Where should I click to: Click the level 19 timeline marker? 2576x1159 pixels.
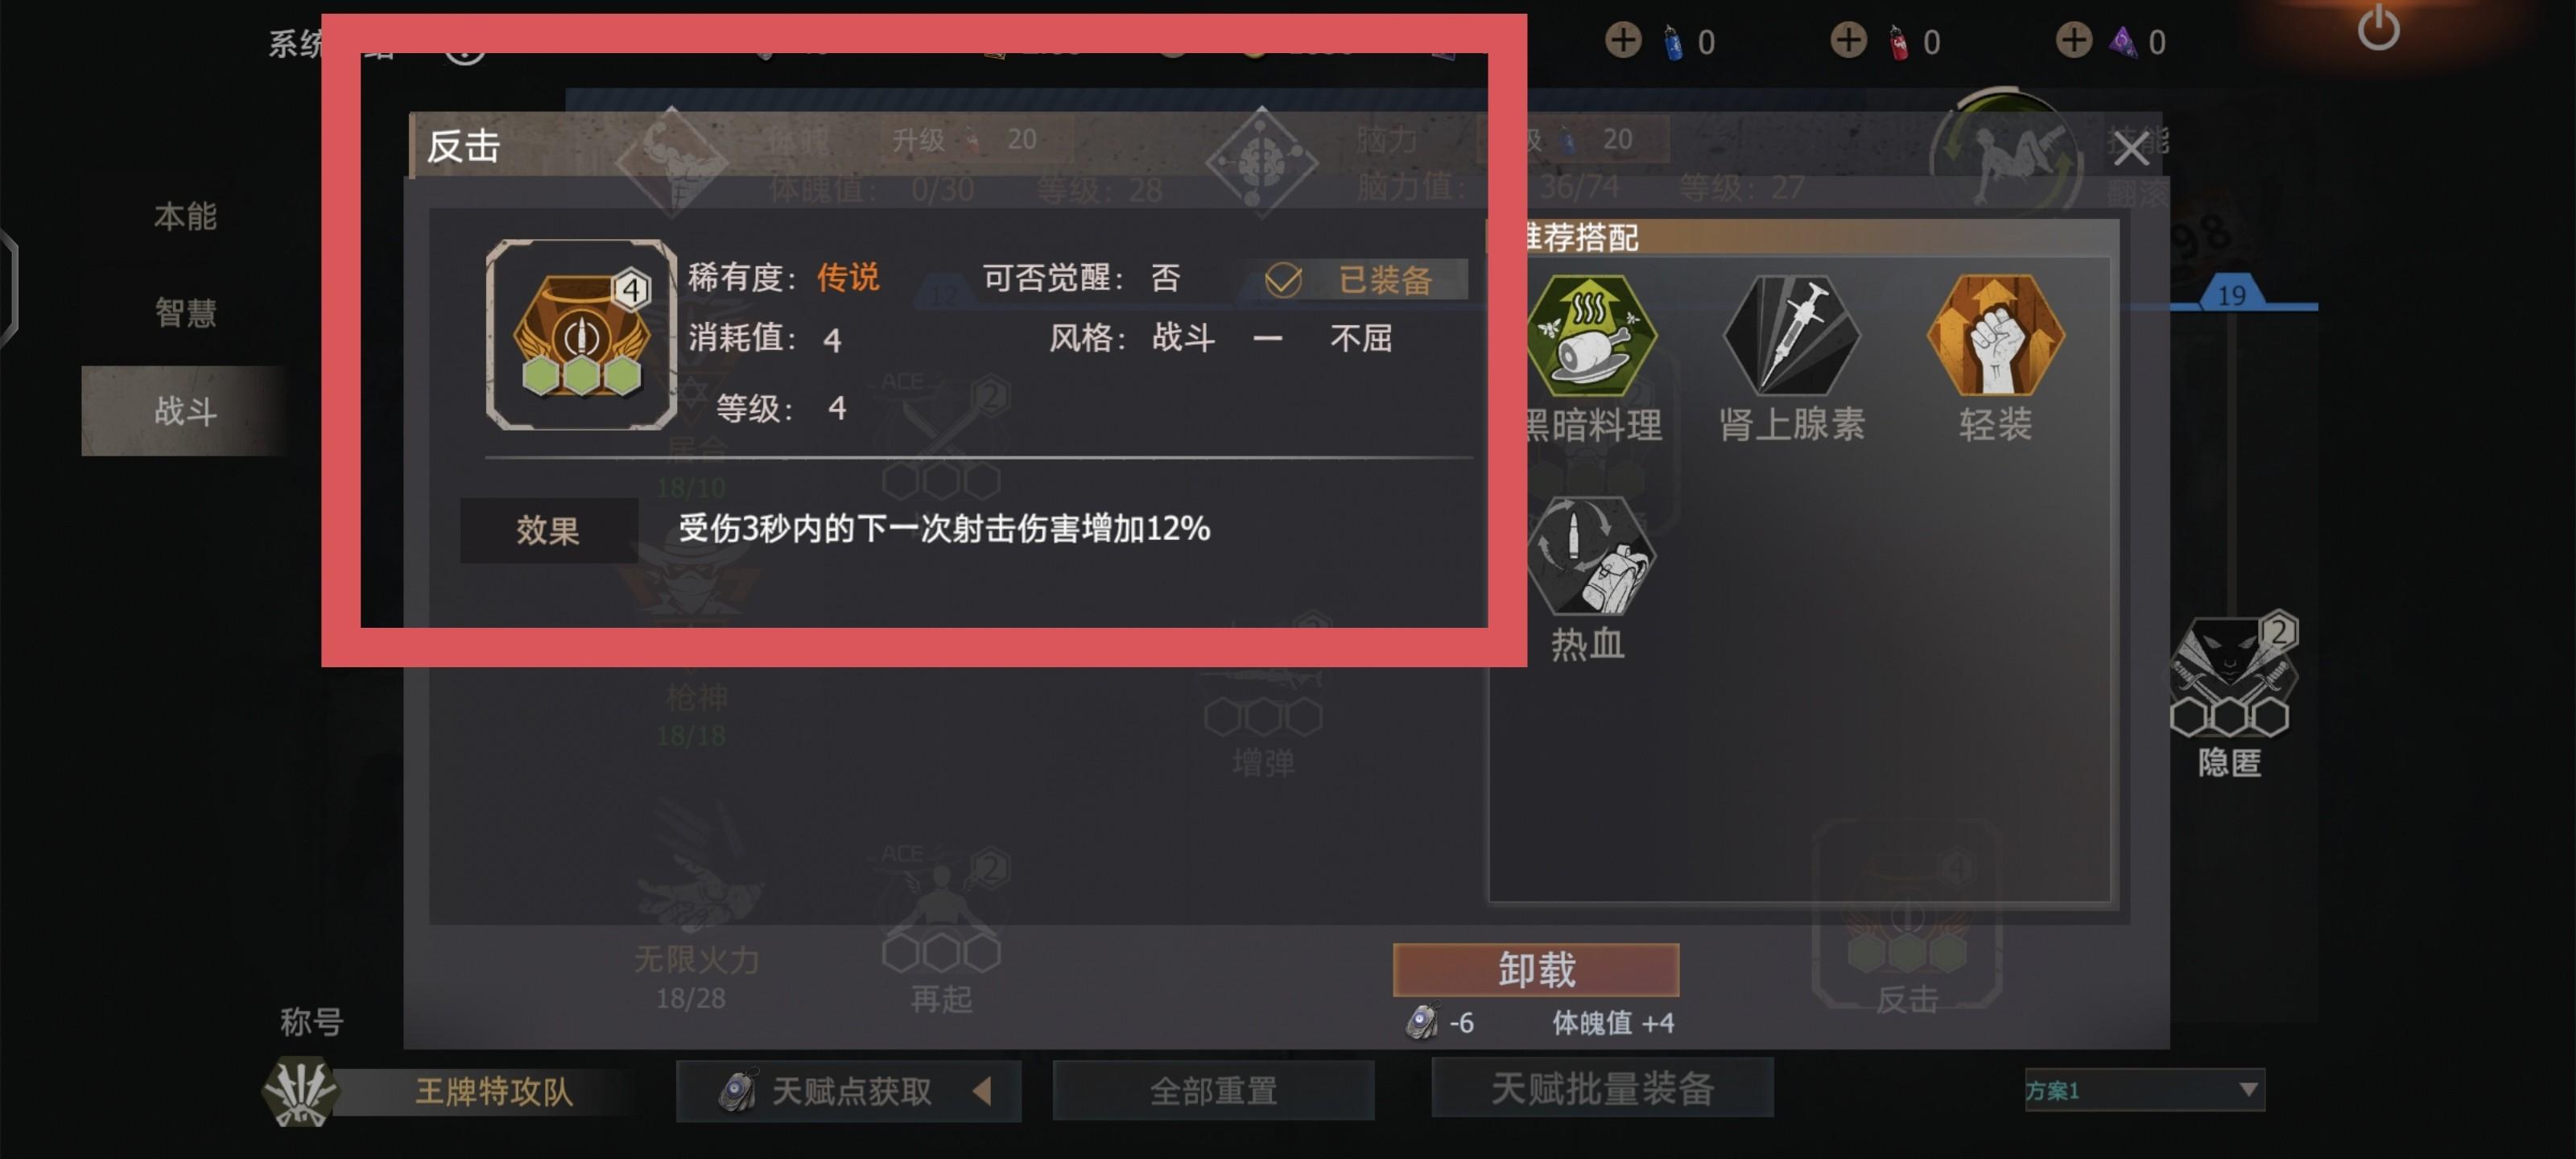pos(2231,293)
